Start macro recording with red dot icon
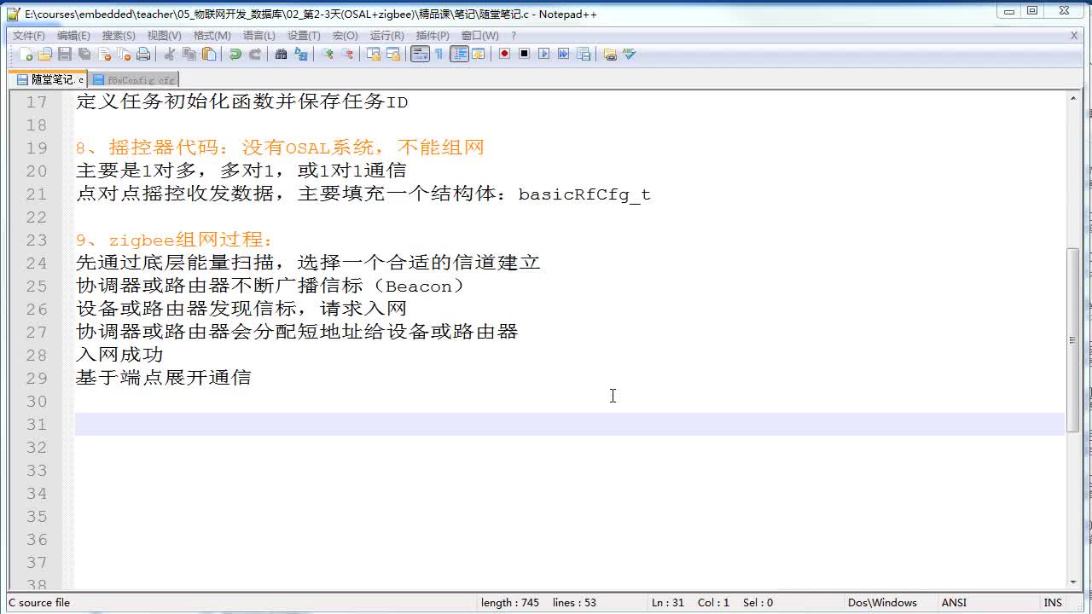 tap(504, 54)
